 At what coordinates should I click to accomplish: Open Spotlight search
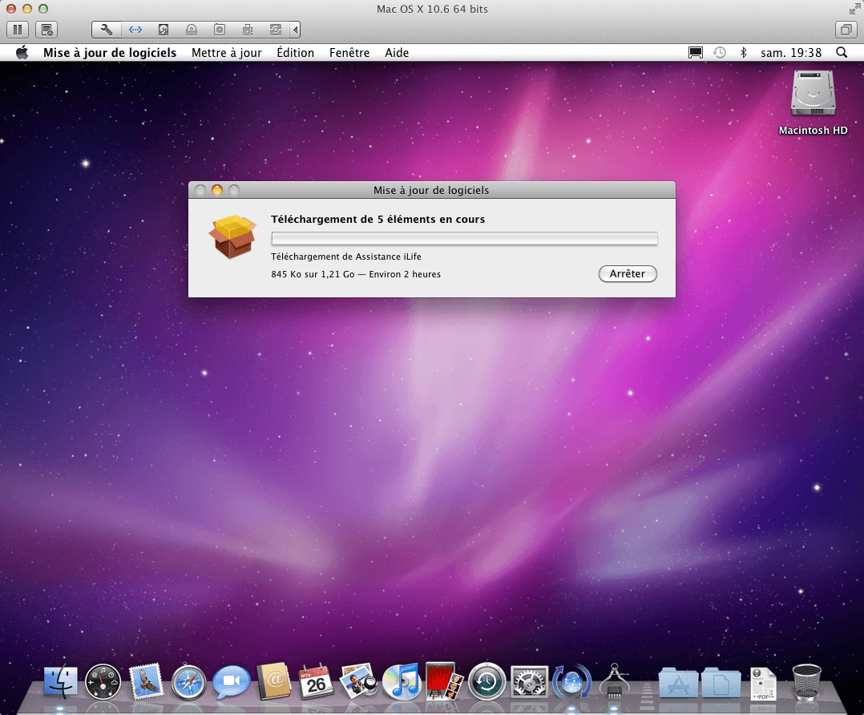coord(842,53)
